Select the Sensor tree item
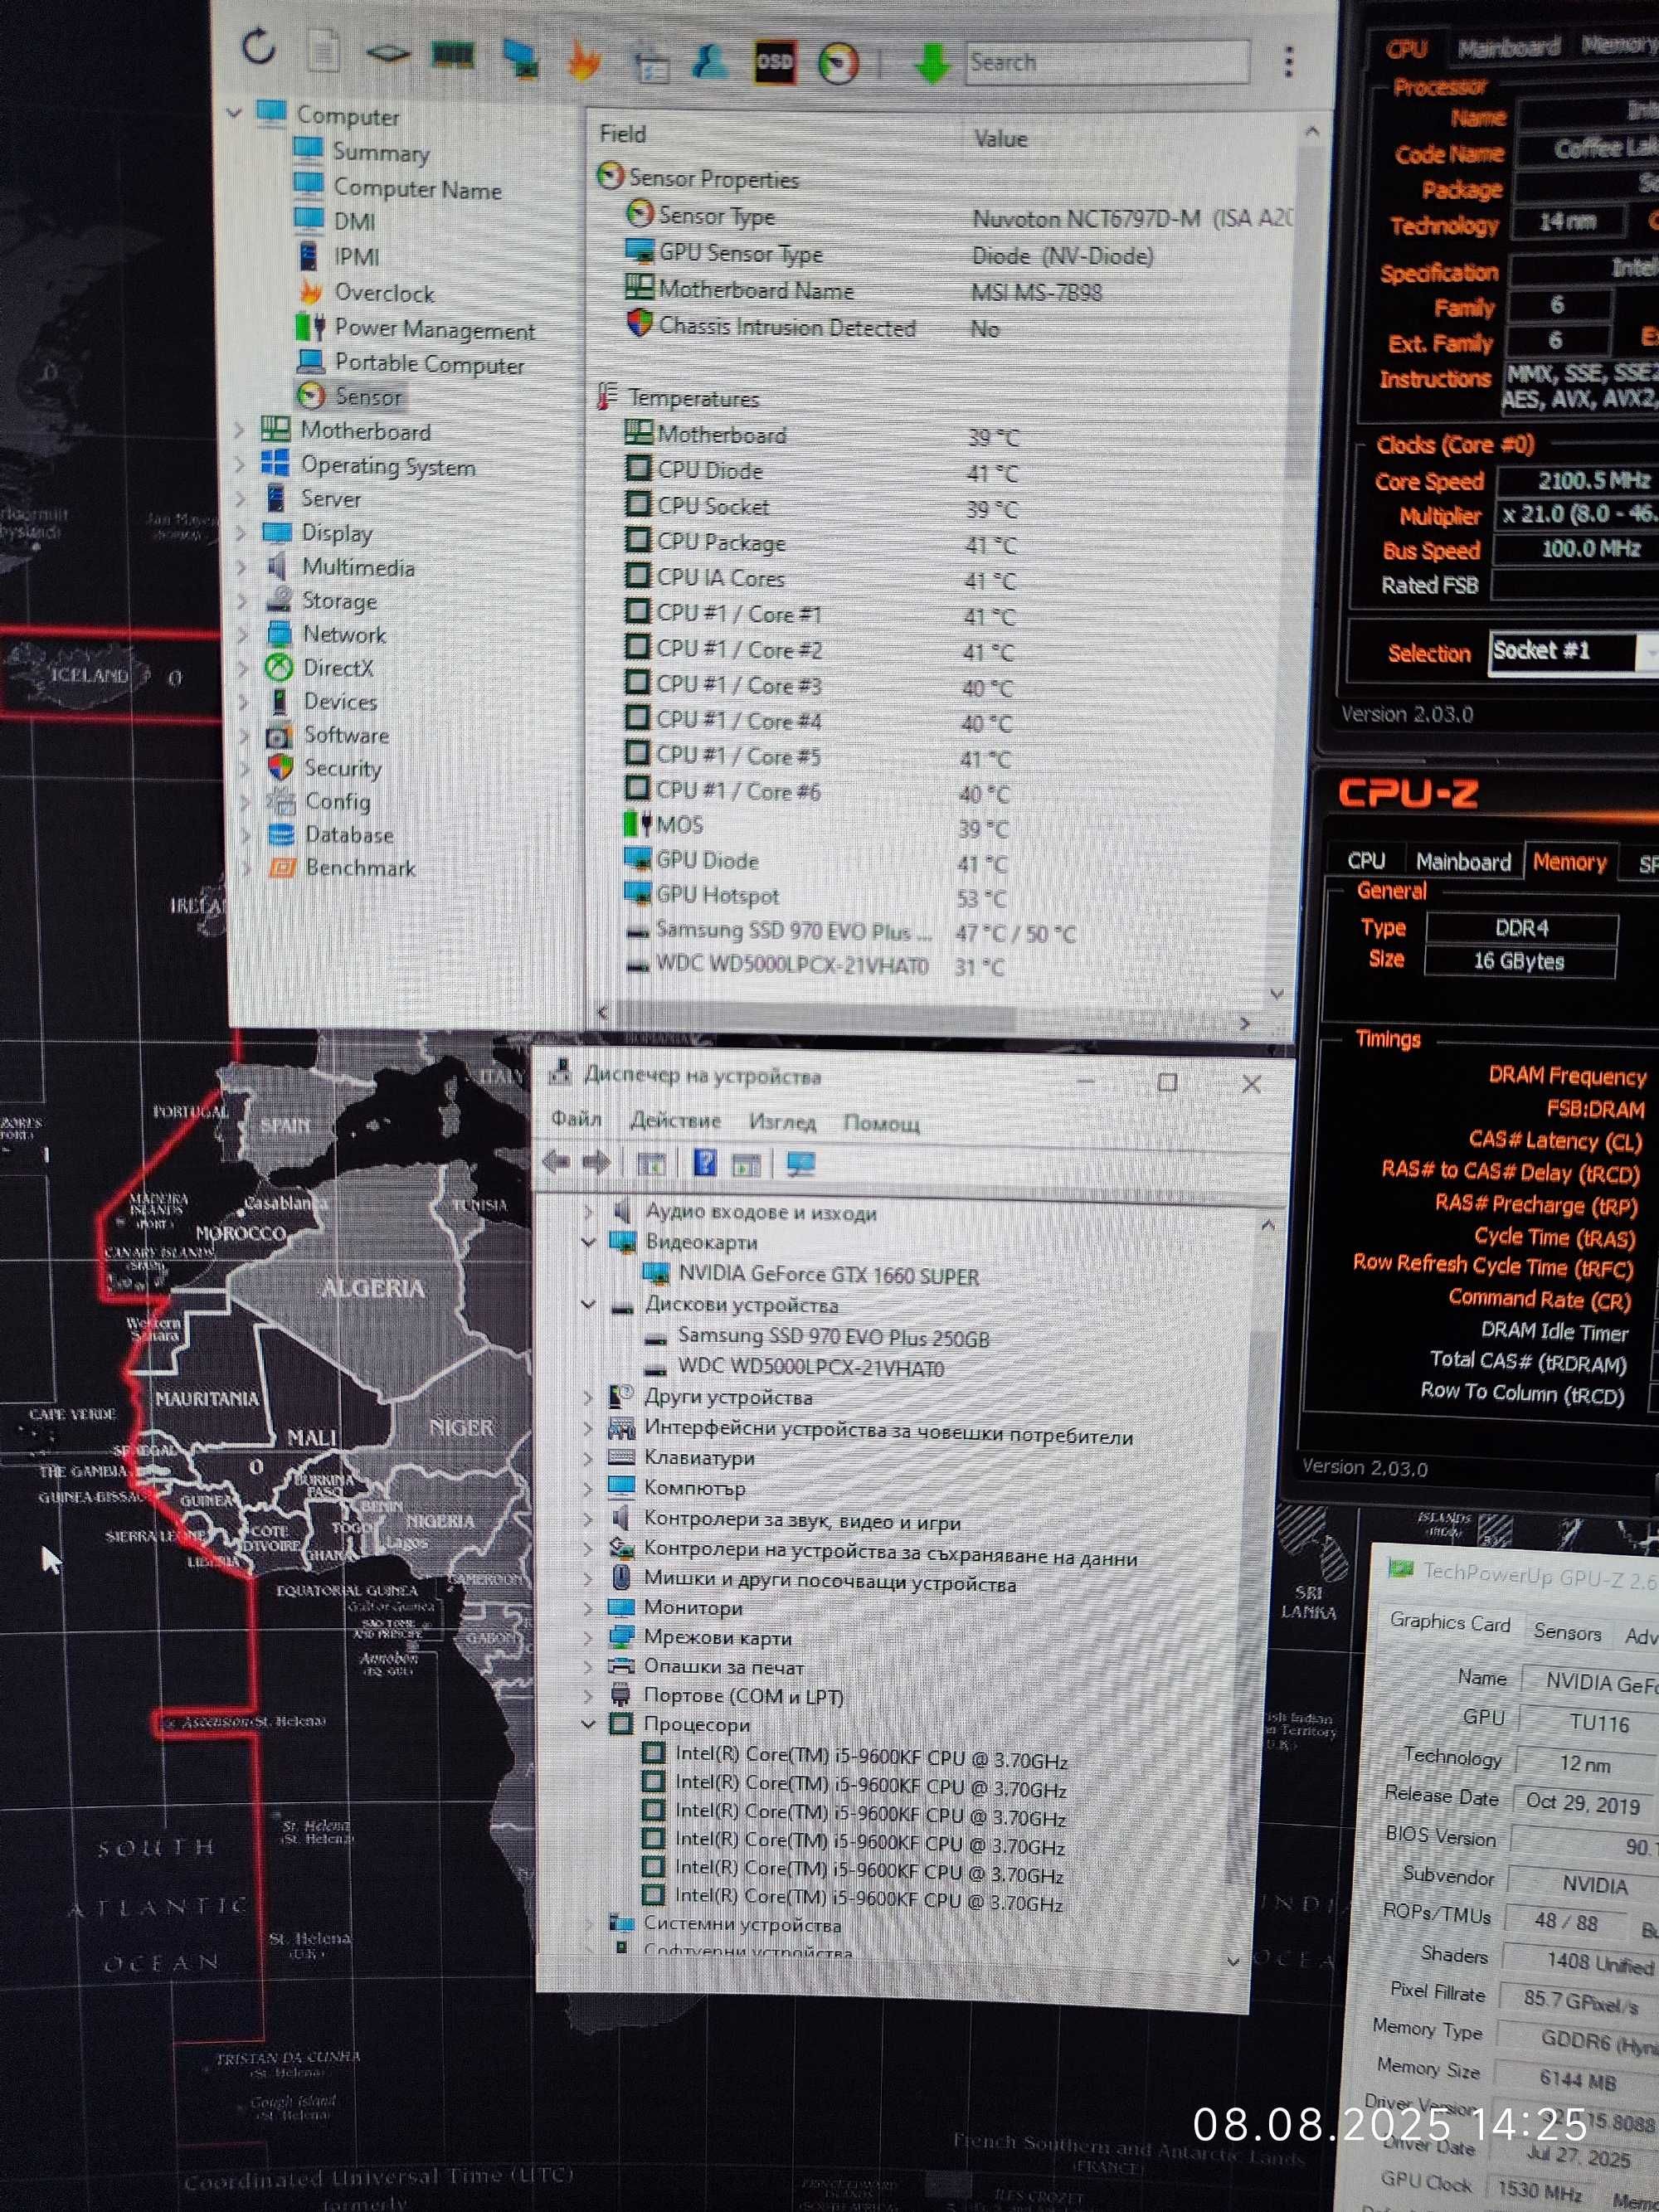 pyautogui.click(x=368, y=396)
